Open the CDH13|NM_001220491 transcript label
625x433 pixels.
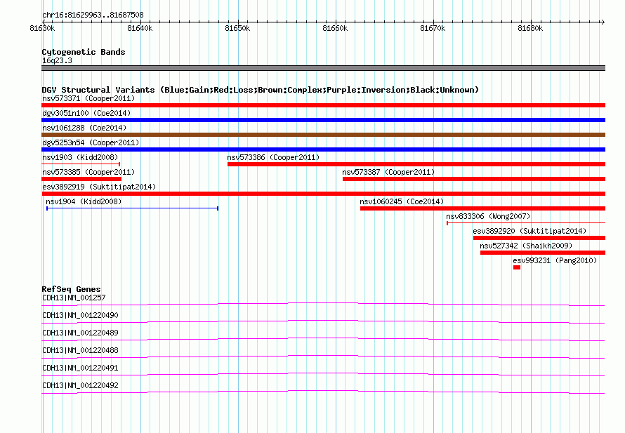(80, 368)
